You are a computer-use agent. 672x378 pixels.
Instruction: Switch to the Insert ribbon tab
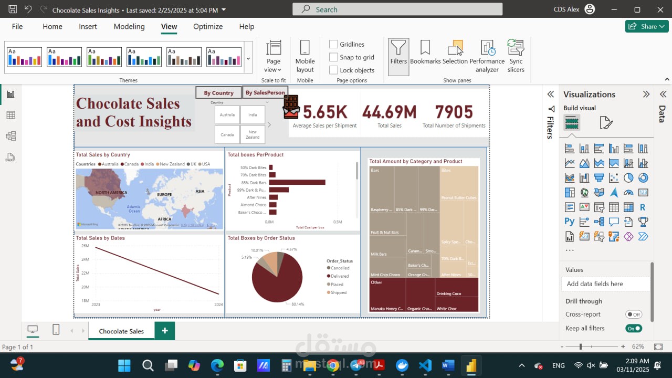coord(88,26)
